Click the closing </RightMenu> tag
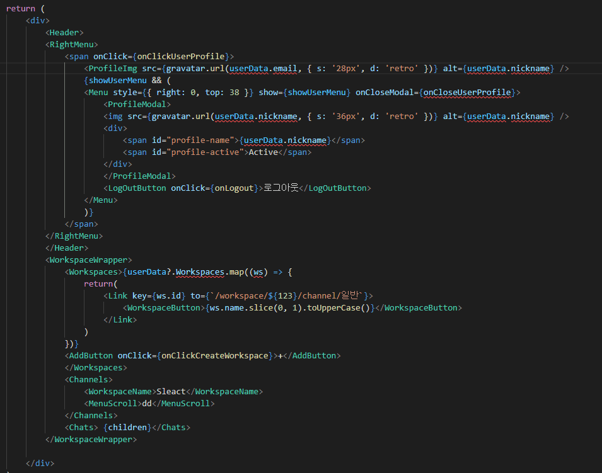The image size is (602, 473). [x=74, y=236]
